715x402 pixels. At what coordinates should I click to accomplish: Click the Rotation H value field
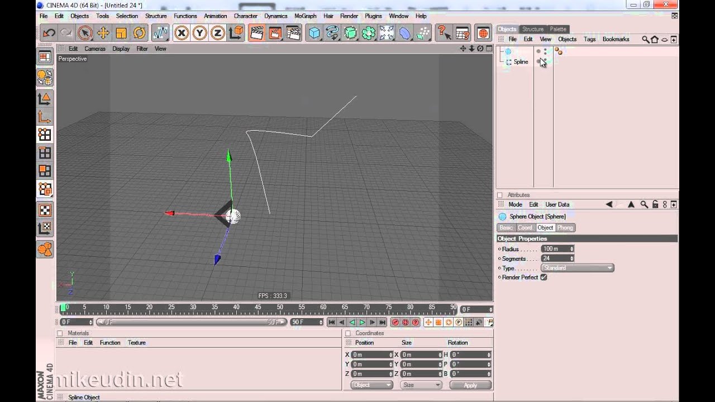(x=470, y=355)
